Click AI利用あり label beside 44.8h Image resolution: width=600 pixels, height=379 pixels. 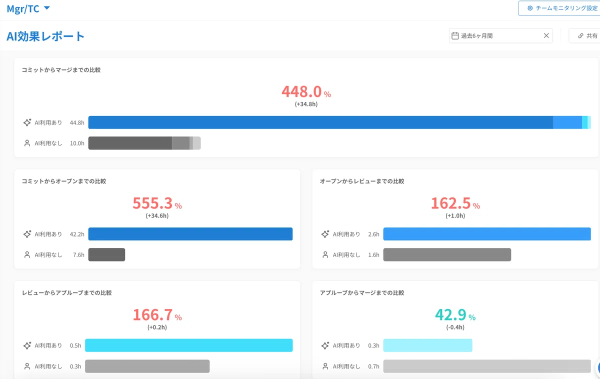48,122
